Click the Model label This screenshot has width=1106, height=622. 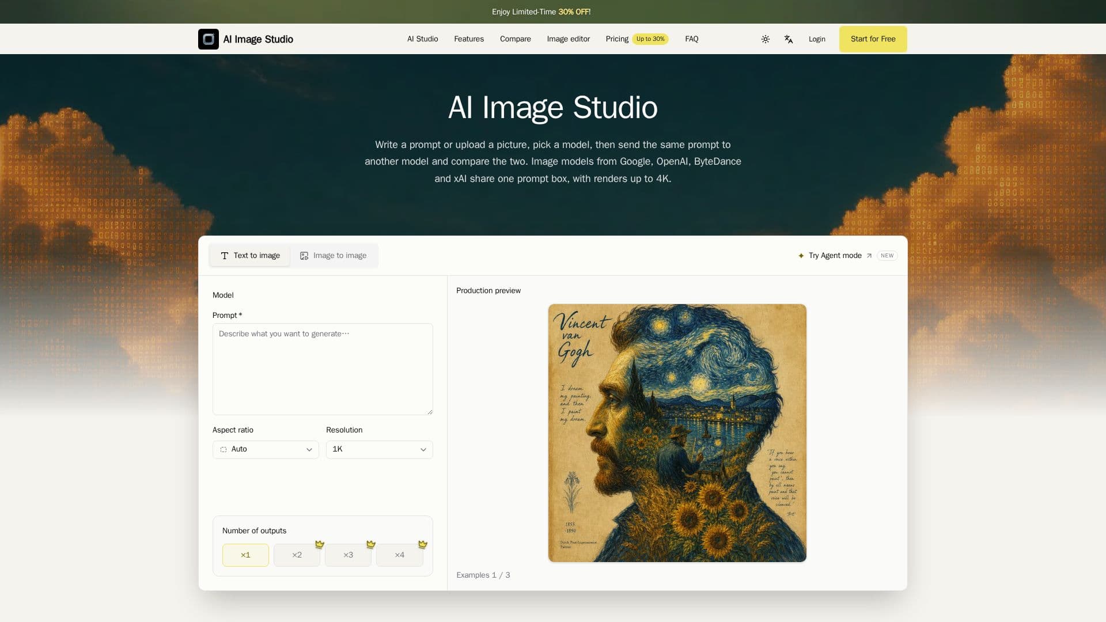pos(223,295)
